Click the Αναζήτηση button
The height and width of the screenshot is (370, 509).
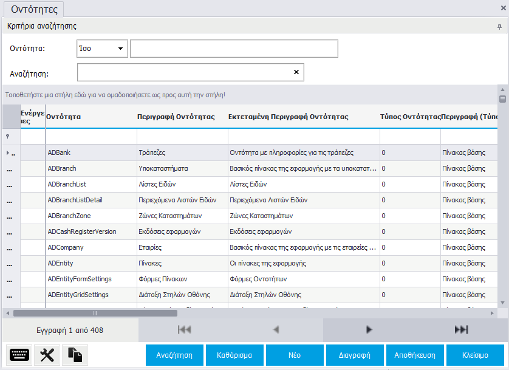(174, 355)
